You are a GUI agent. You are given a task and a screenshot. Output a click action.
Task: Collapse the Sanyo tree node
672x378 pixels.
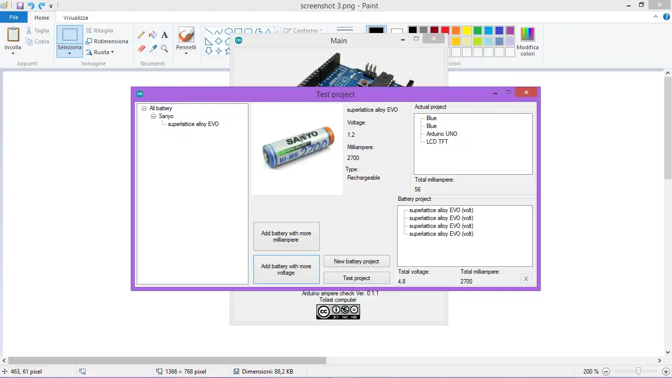click(x=153, y=116)
